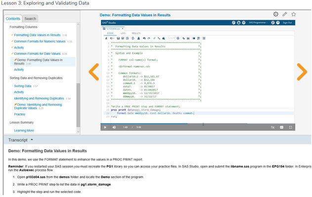
Task: Open Common Formats for Date Values link
Action: (x=37, y=54)
